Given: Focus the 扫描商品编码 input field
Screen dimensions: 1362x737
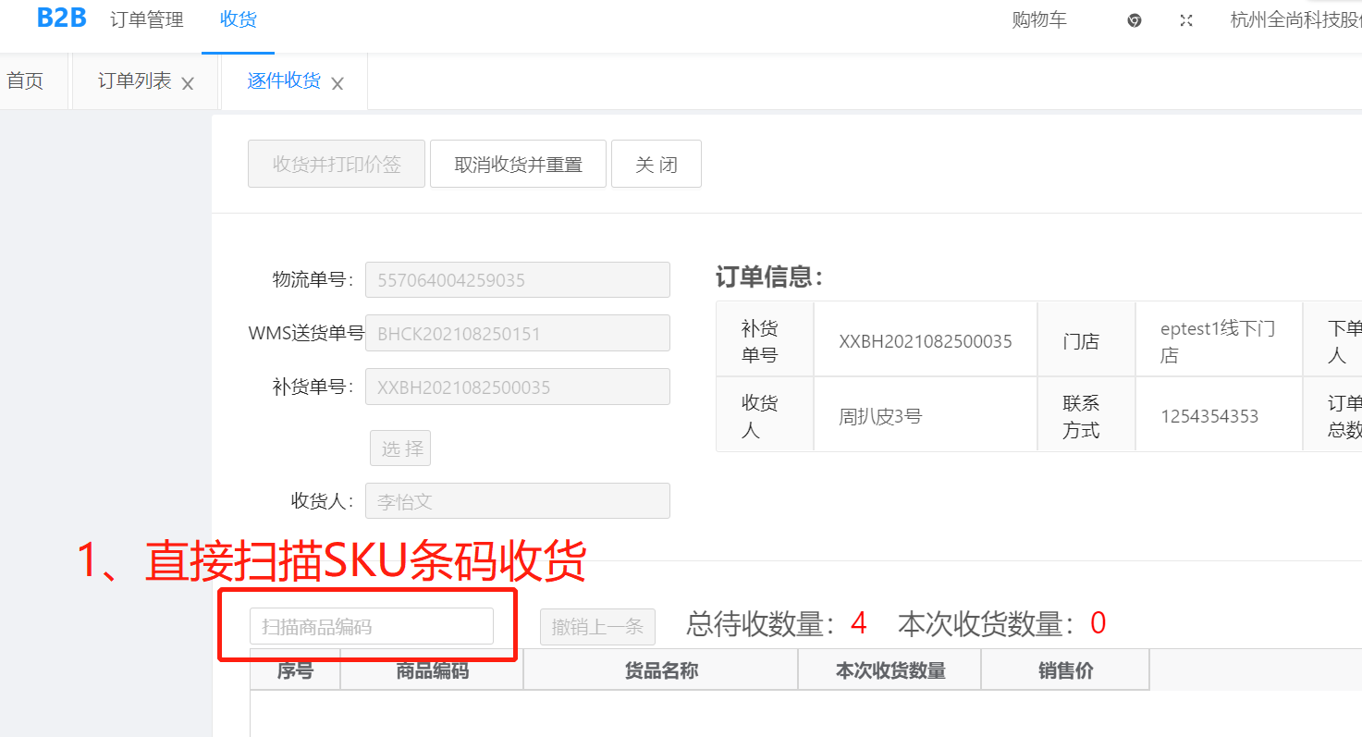Looking at the screenshot, I should (372, 626).
